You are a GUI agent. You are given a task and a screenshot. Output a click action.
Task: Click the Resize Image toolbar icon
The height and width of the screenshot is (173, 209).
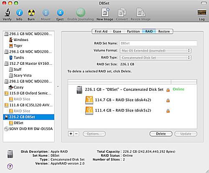(141, 13)
